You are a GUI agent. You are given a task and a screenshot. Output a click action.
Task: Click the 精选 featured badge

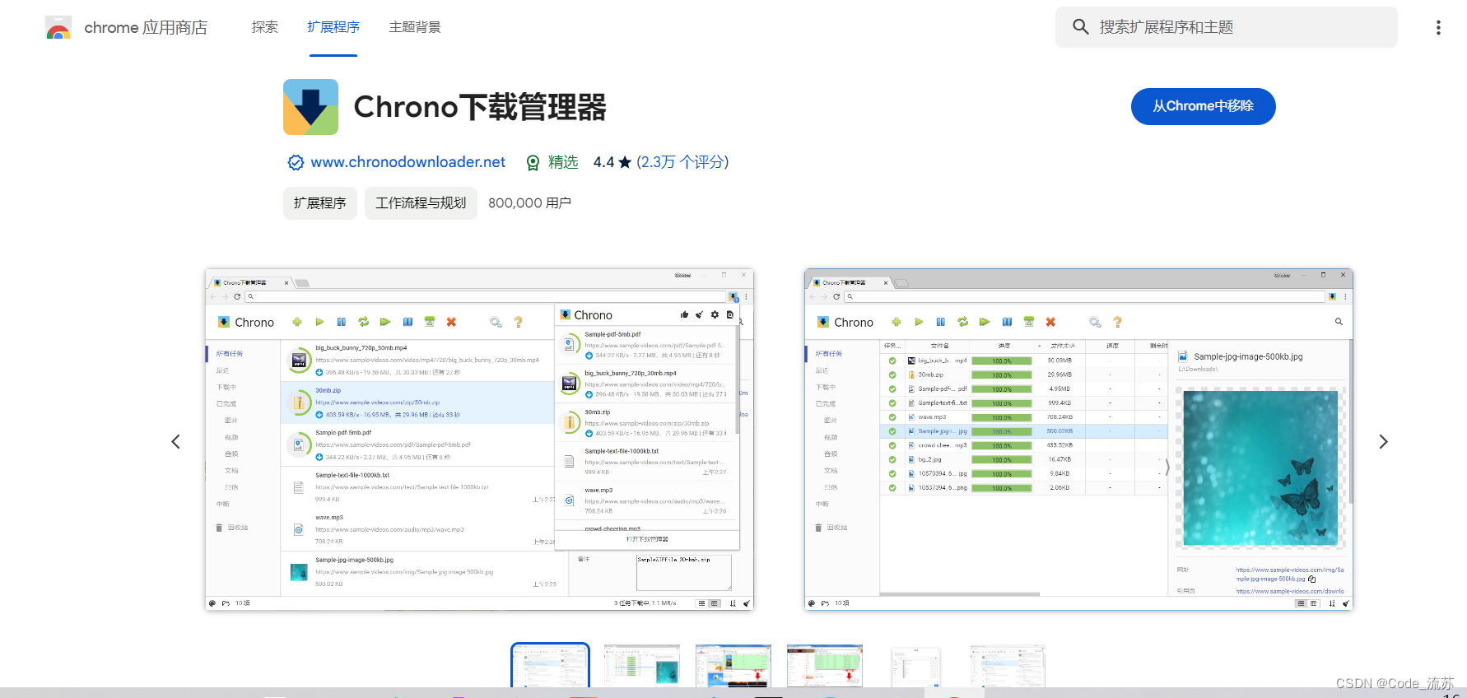point(552,162)
